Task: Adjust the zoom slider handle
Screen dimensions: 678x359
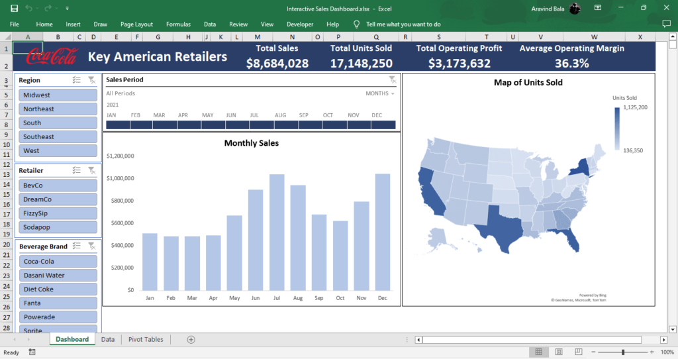Action: tap(623, 352)
